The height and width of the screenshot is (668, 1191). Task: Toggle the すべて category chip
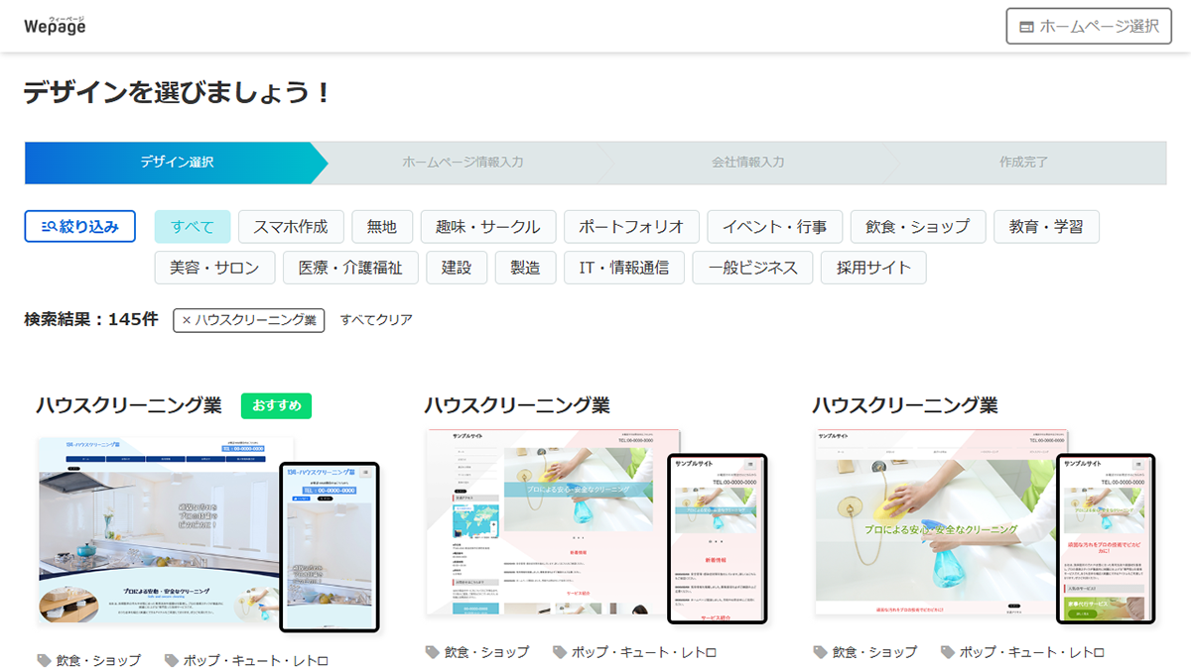tap(193, 226)
